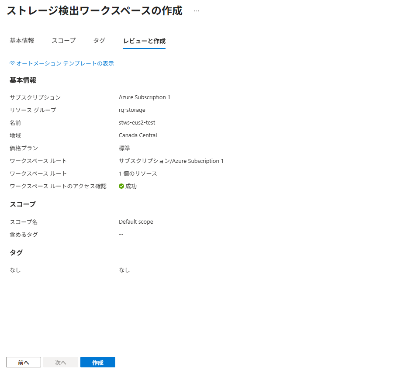Screen dimensions: 404x370
Task: Open the タグ tab
Action: tap(99, 41)
